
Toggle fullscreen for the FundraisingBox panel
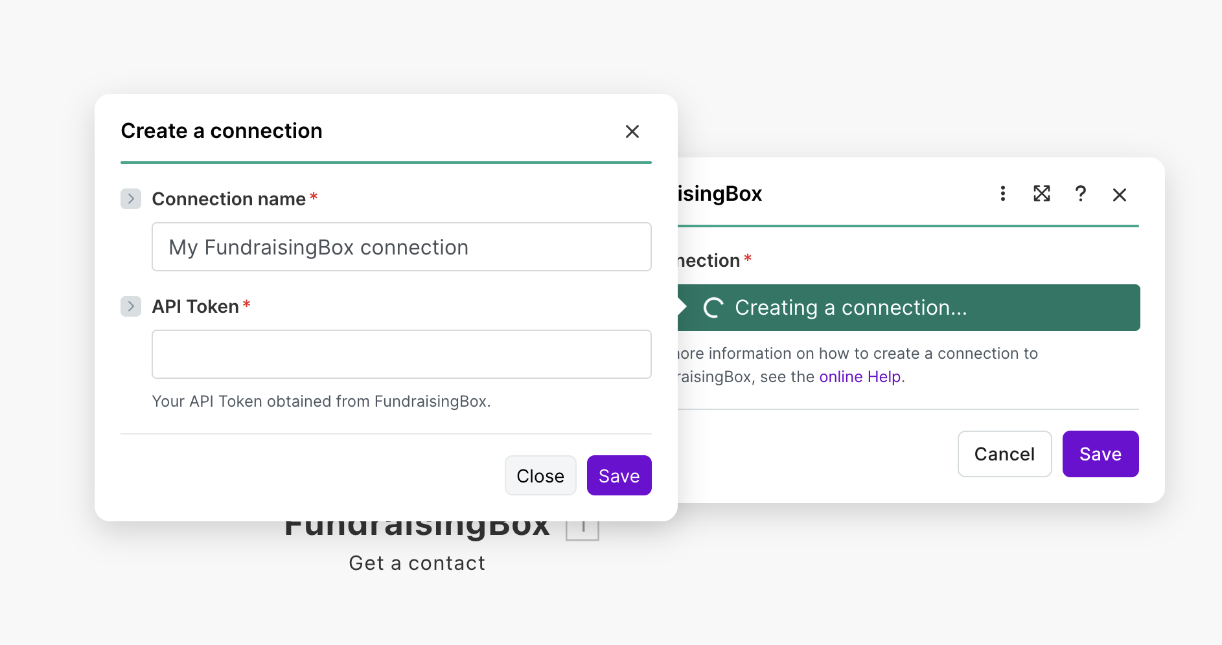tap(1041, 194)
